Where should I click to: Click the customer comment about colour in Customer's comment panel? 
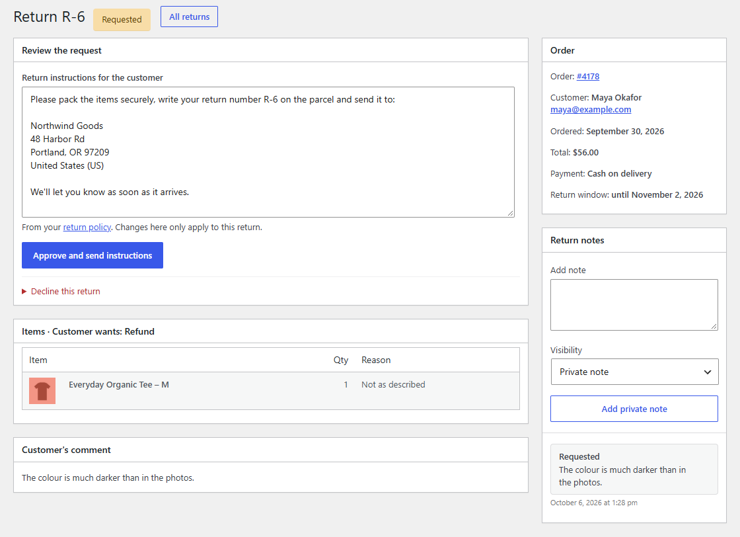tap(108, 478)
